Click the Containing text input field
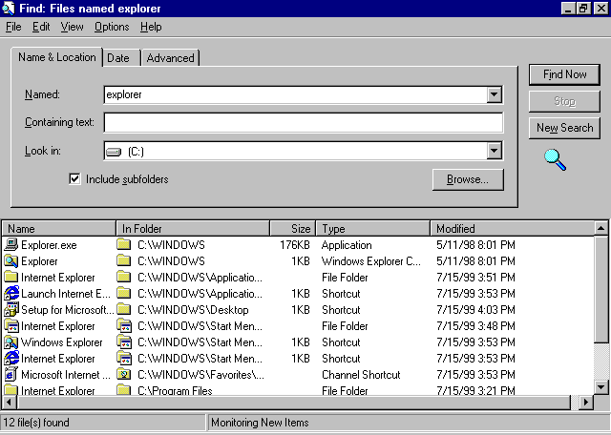Viewport: 611px width, 435px height. click(303, 123)
